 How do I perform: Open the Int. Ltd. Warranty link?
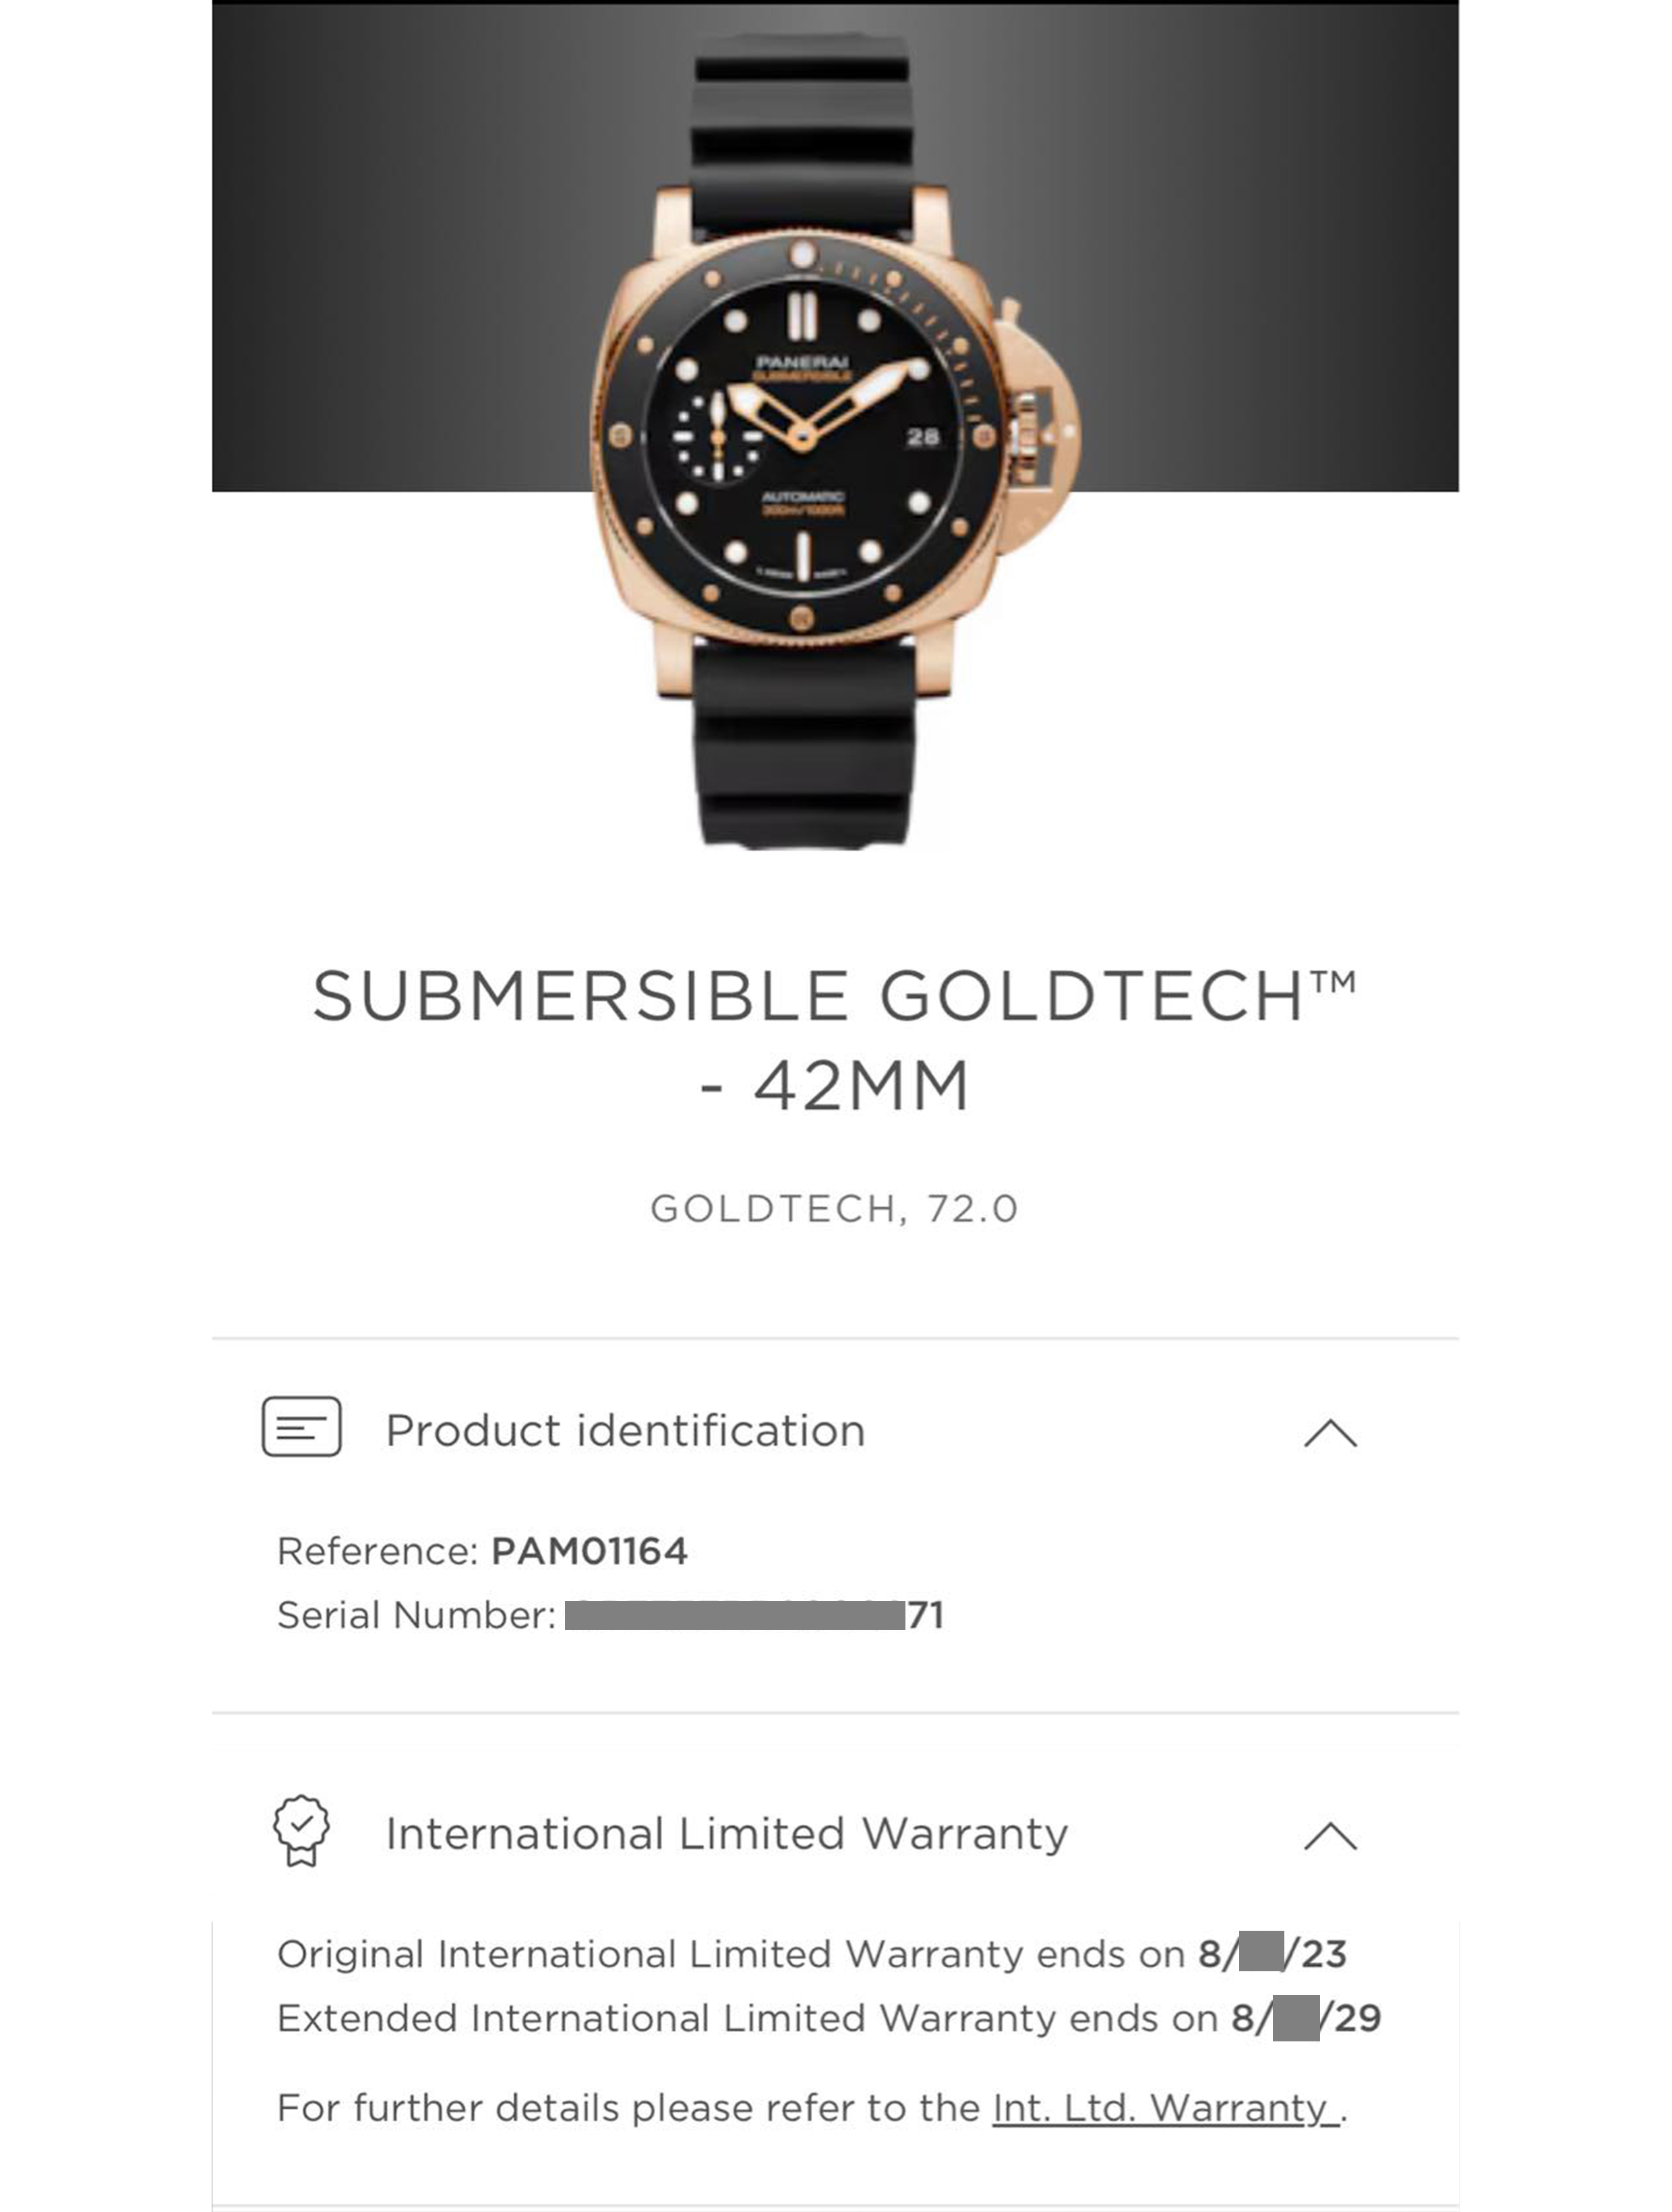1165,2108
